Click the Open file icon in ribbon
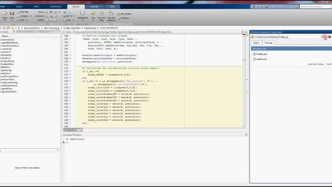332x187 pixels. pos(5,14)
